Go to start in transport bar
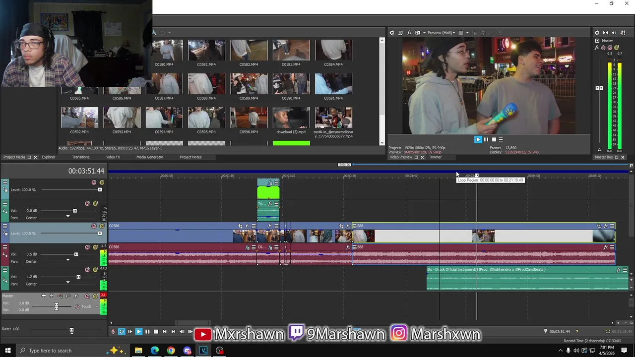 coord(165,332)
